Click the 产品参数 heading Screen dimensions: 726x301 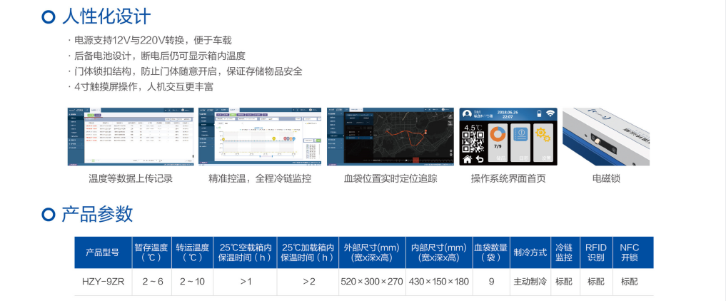(x=97, y=214)
